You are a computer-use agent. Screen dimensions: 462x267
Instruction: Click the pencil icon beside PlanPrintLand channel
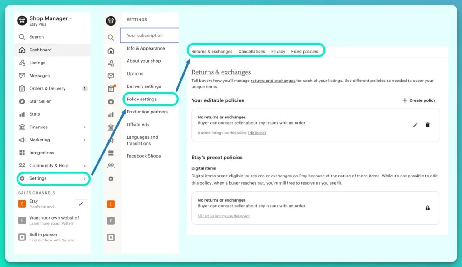[x=81, y=204]
